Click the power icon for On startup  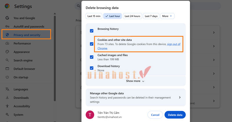point(7,77)
